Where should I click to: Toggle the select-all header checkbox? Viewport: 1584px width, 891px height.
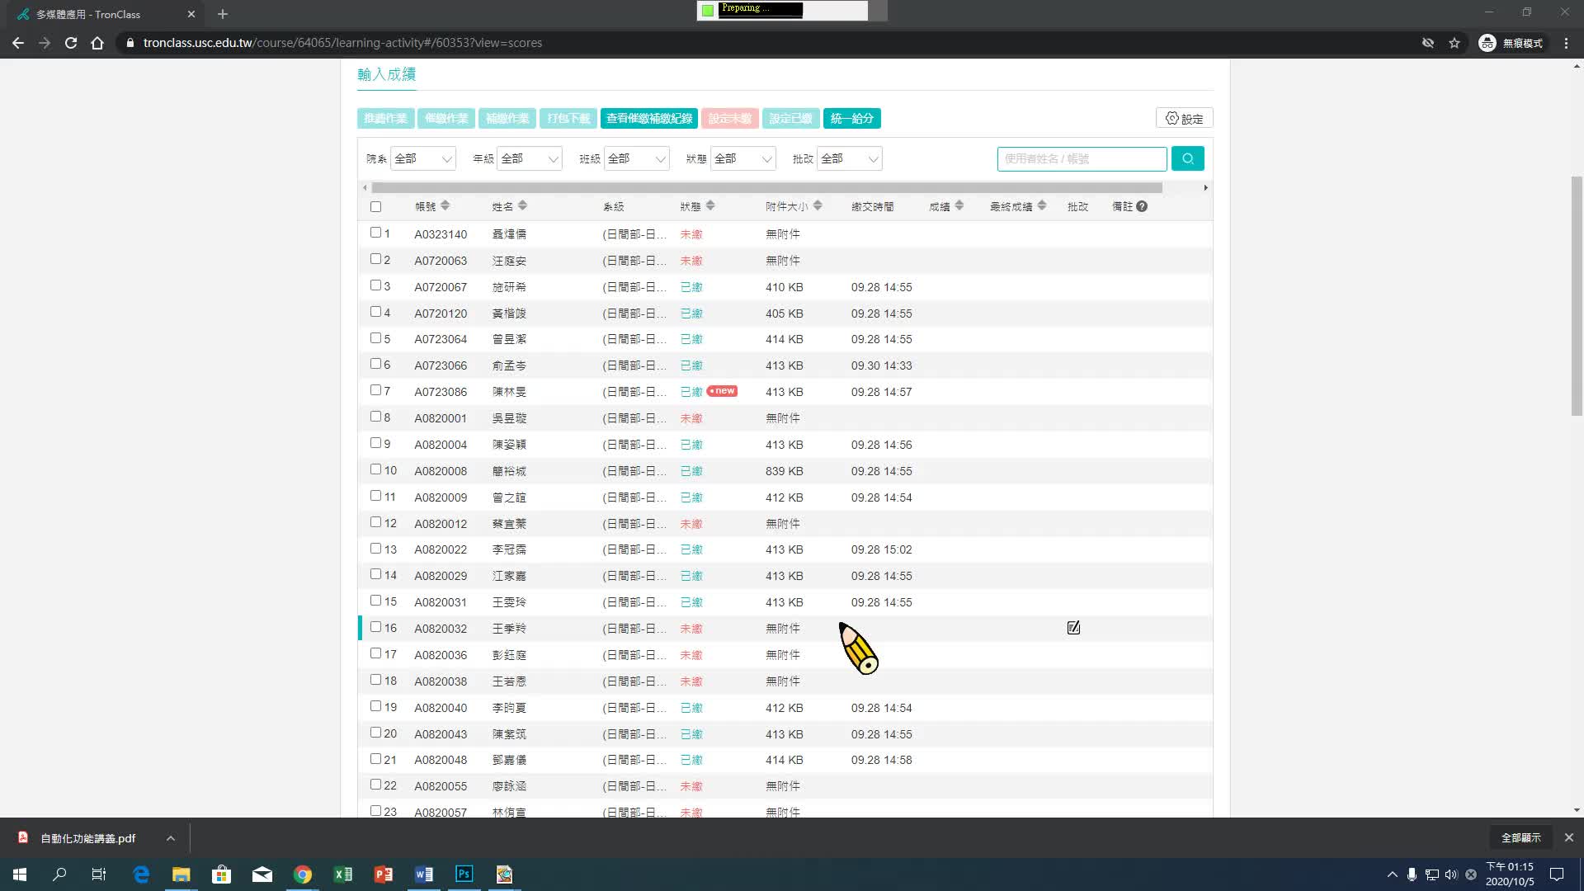[376, 207]
